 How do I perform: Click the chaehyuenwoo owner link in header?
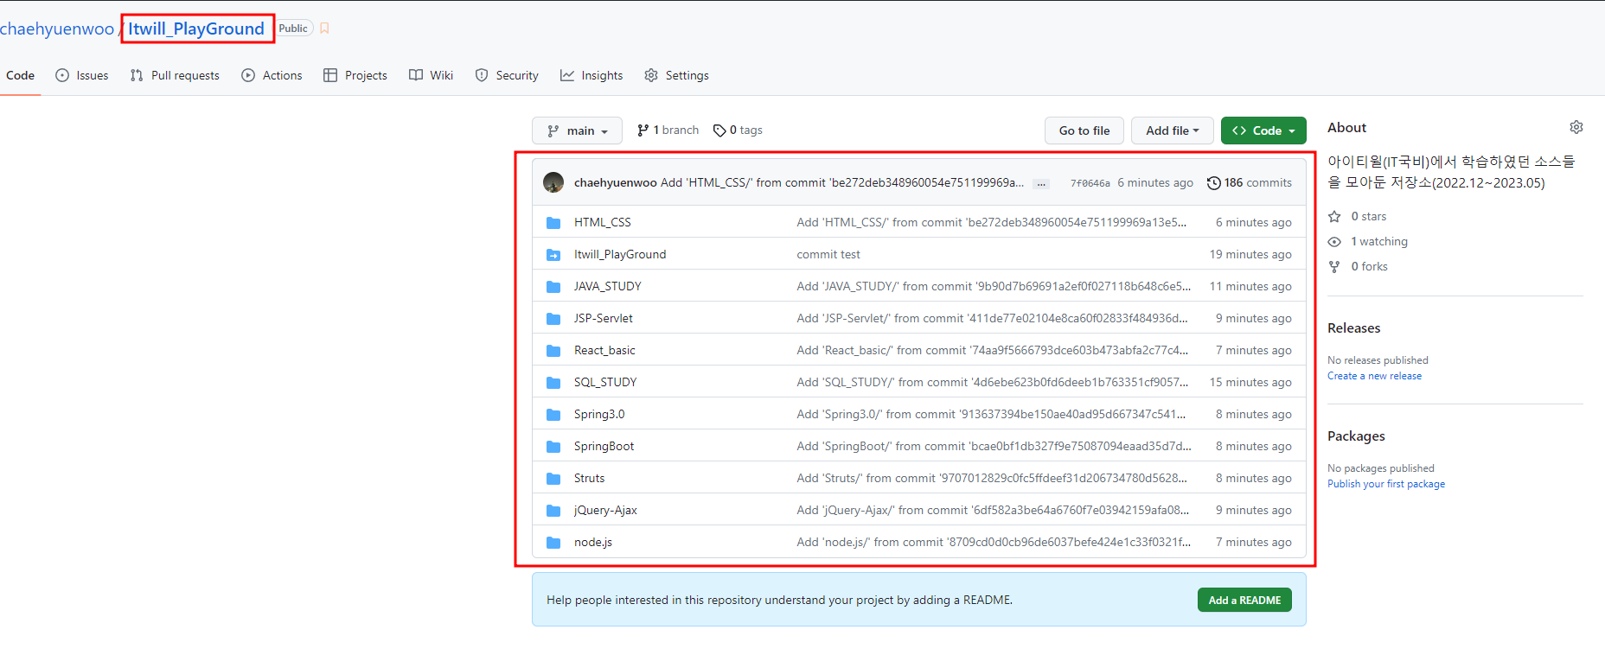click(x=57, y=29)
